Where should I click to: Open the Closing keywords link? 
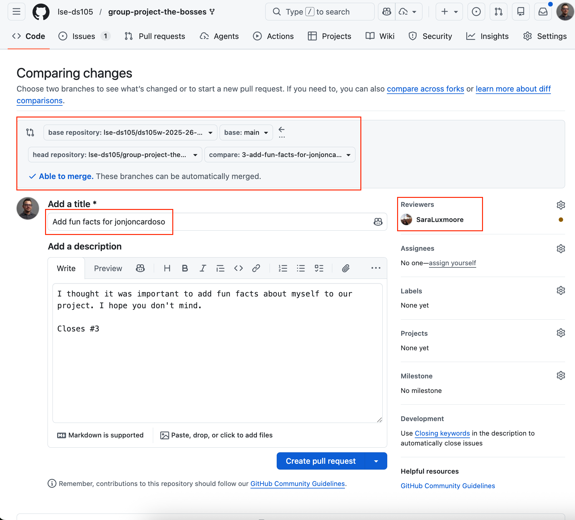point(442,433)
